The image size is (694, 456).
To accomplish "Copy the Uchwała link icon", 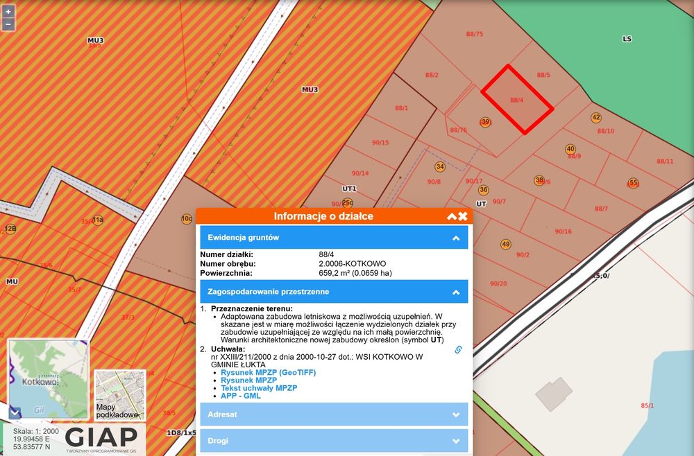I will [x=458, y=349].
